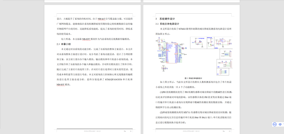Click the red STM32 chip in the circuit diagram
The image size is (284, 134).
(x=171, y=53)
